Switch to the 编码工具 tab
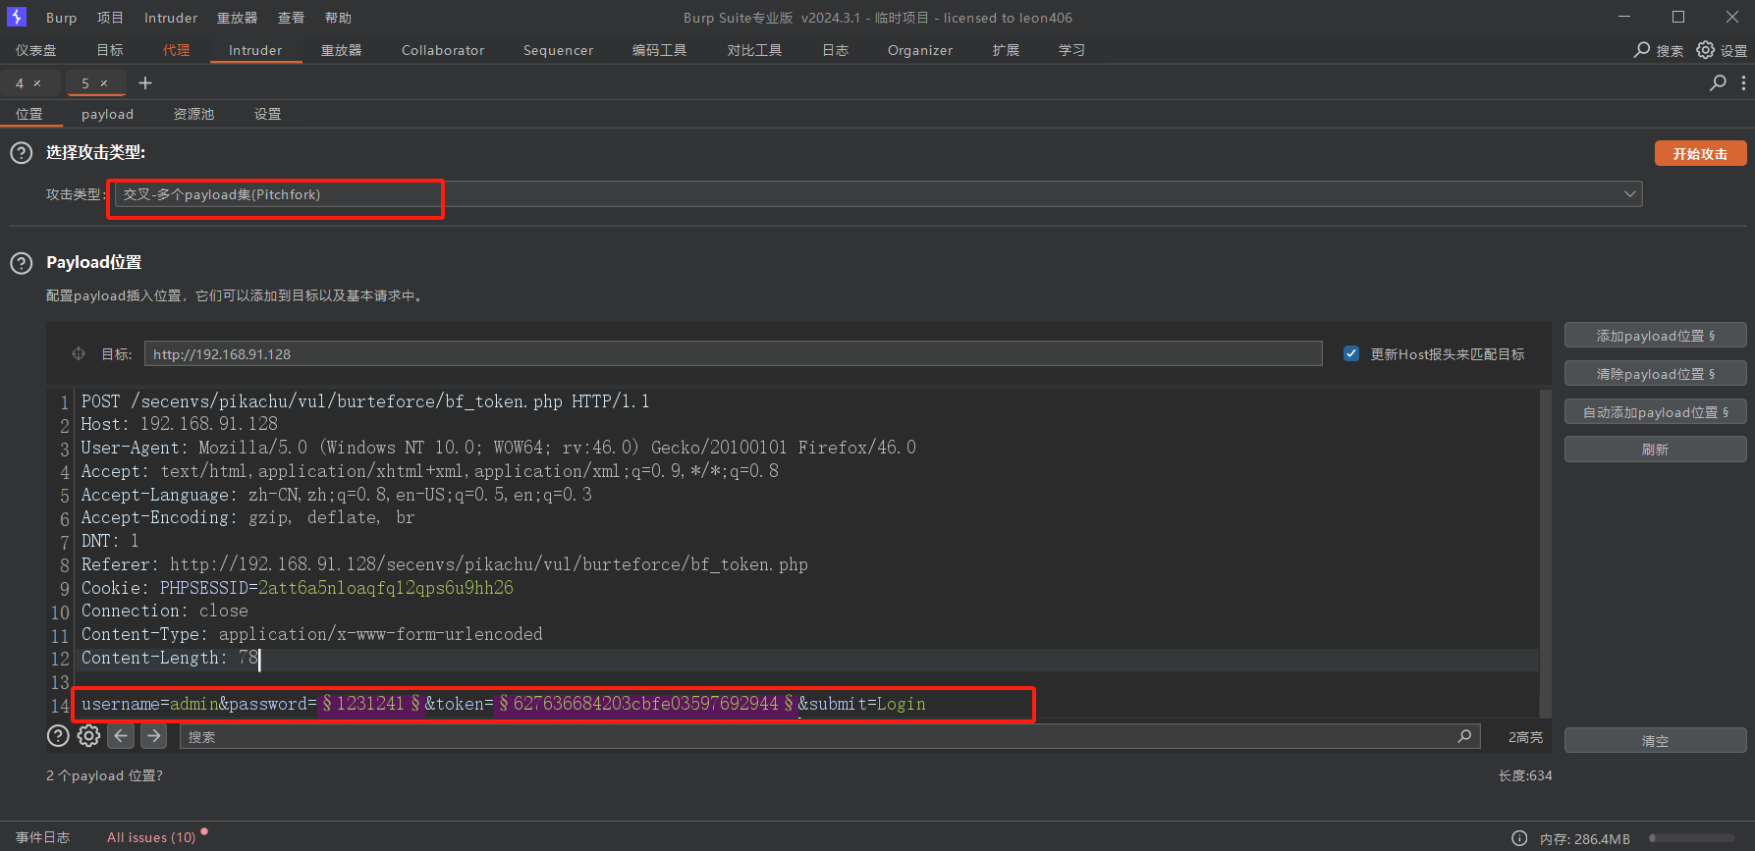Viewport: 1755px width, 851px height. click(659, 50)
